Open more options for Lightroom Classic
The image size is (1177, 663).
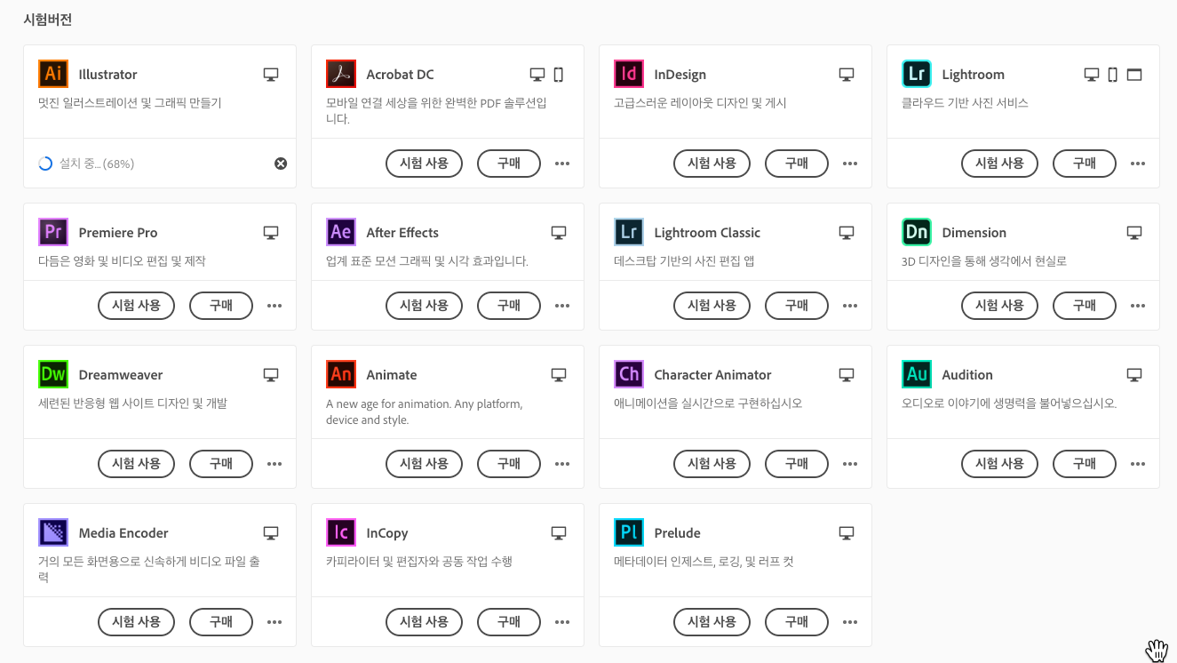tap(850, 306)
